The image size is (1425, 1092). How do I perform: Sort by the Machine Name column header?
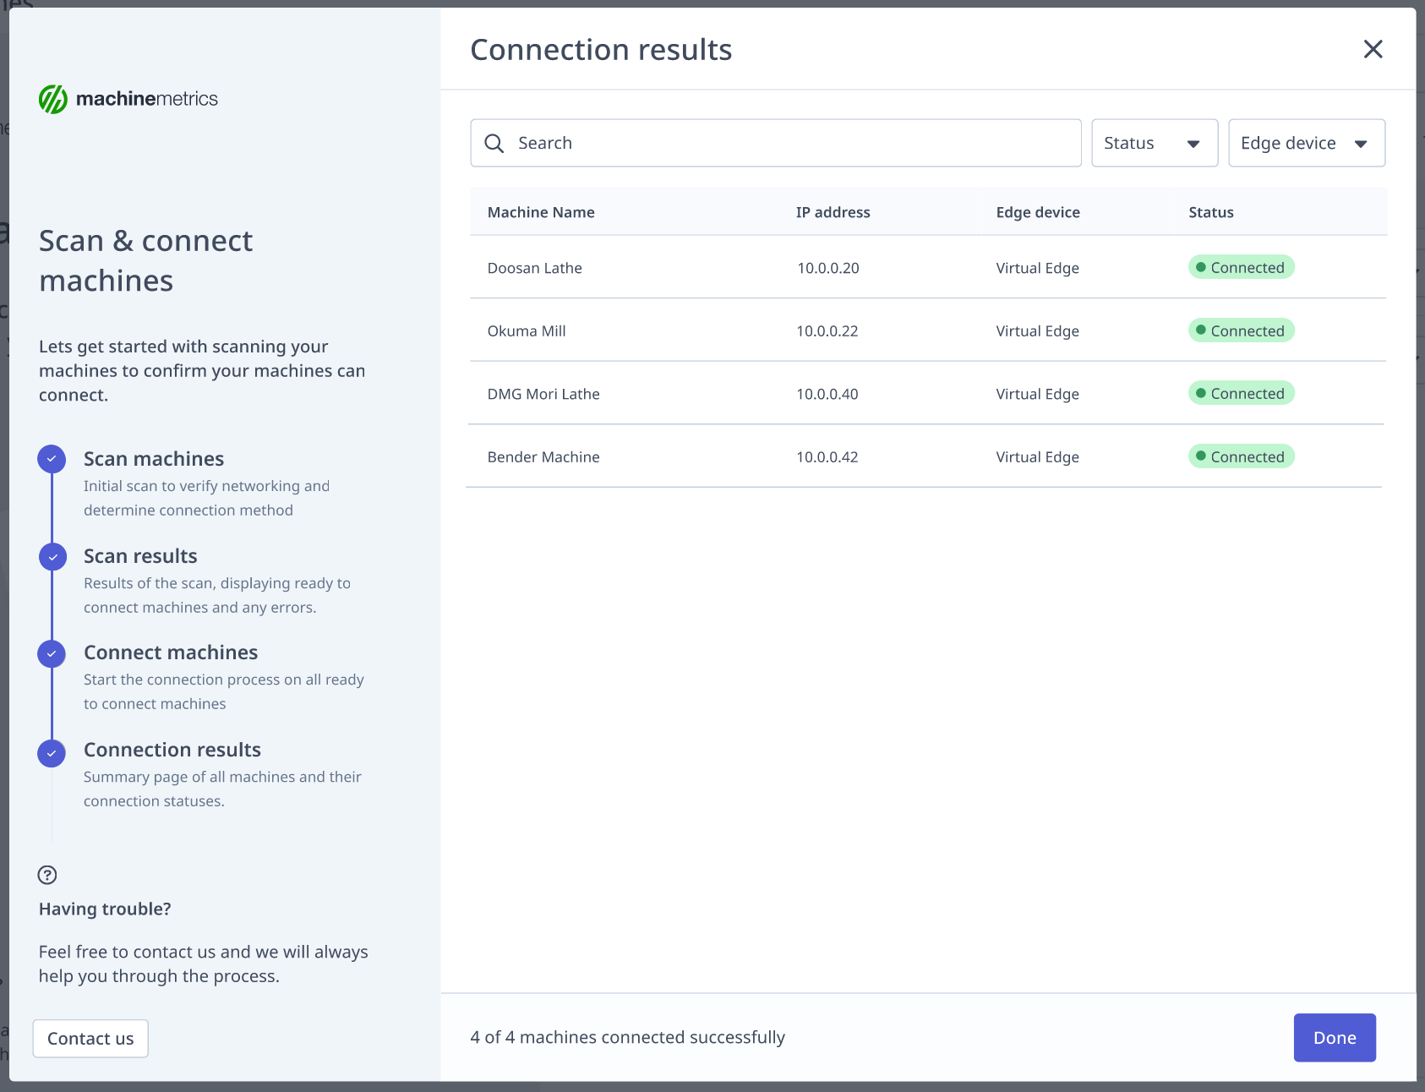click(x=540, y=212)
